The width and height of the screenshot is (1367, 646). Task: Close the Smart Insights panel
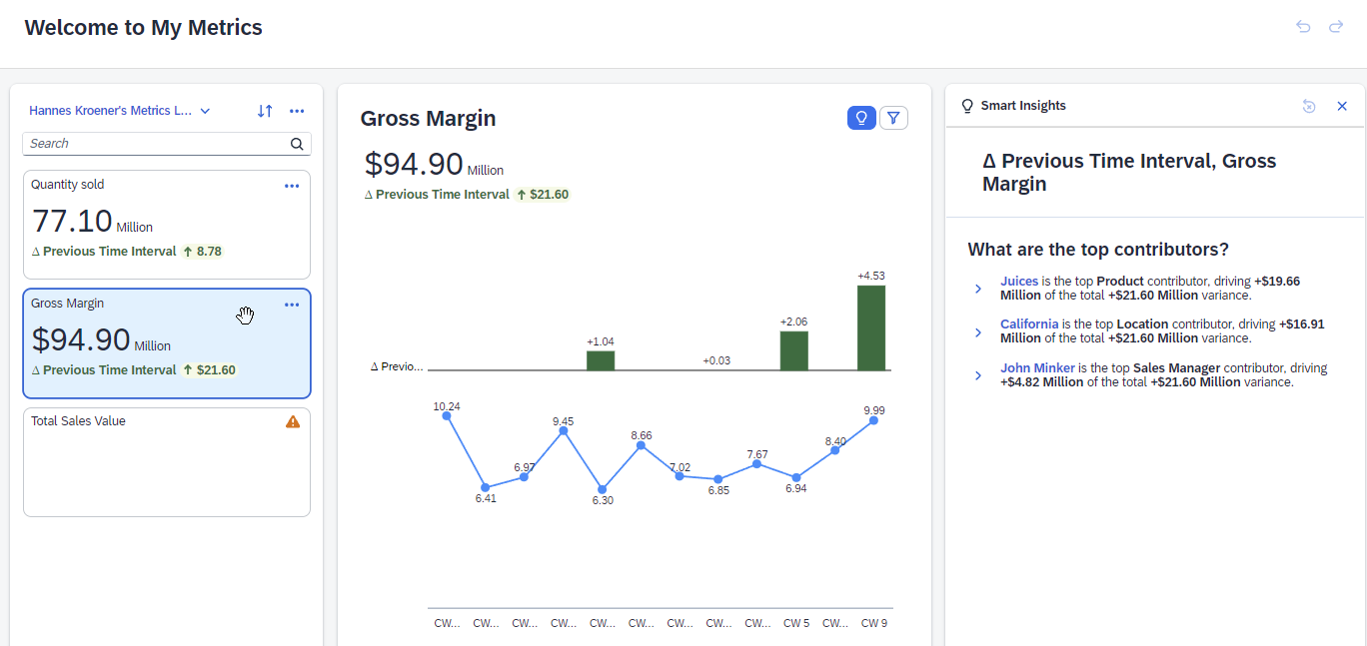click(1342, 106)
